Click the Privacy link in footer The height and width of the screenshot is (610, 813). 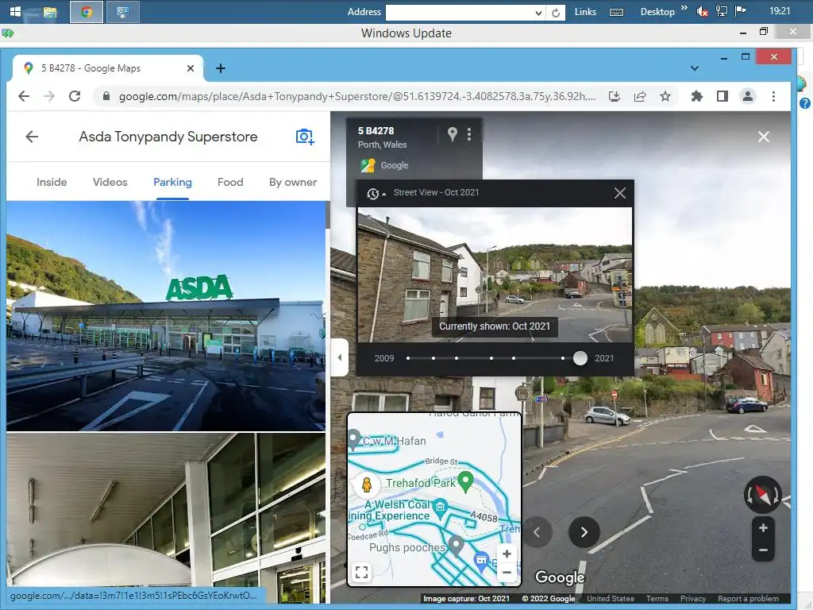coord(692,599)
